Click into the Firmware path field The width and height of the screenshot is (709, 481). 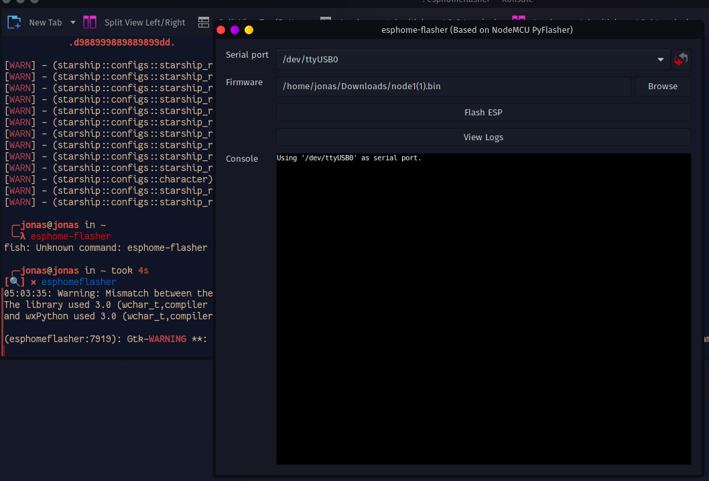(453, 86)
